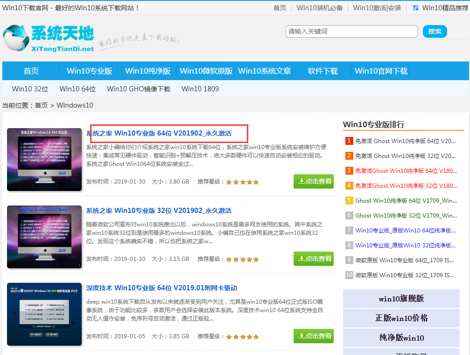The height and width of the screenshot is (355, 470).
Task: Click rank badge 6 in the ranking list
Action: [349, 215]
